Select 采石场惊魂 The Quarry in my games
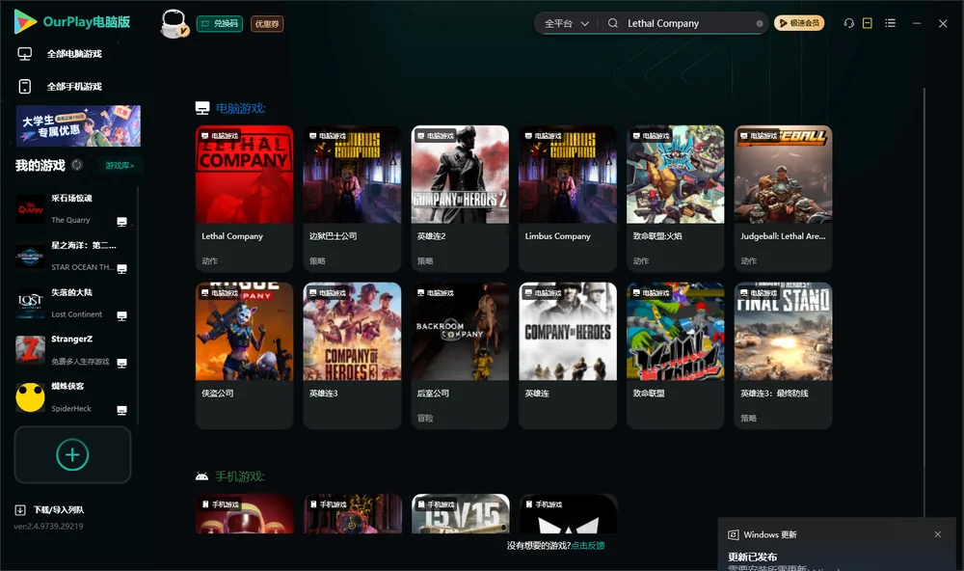964x571 pixels. coord(74,209)
